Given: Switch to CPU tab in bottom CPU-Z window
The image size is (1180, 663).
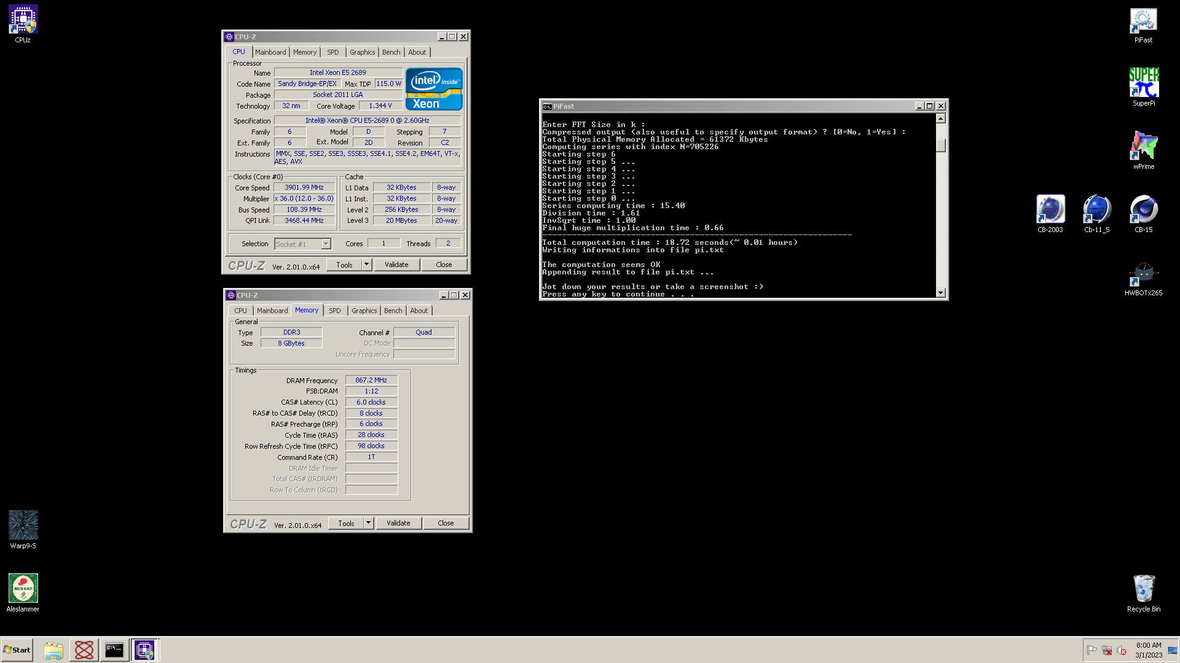Looking at the screenshot, I should (240, 311).
